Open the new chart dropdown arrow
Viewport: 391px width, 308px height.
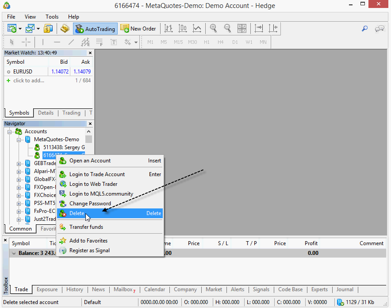pyautogui.click(x=20, y=29)
